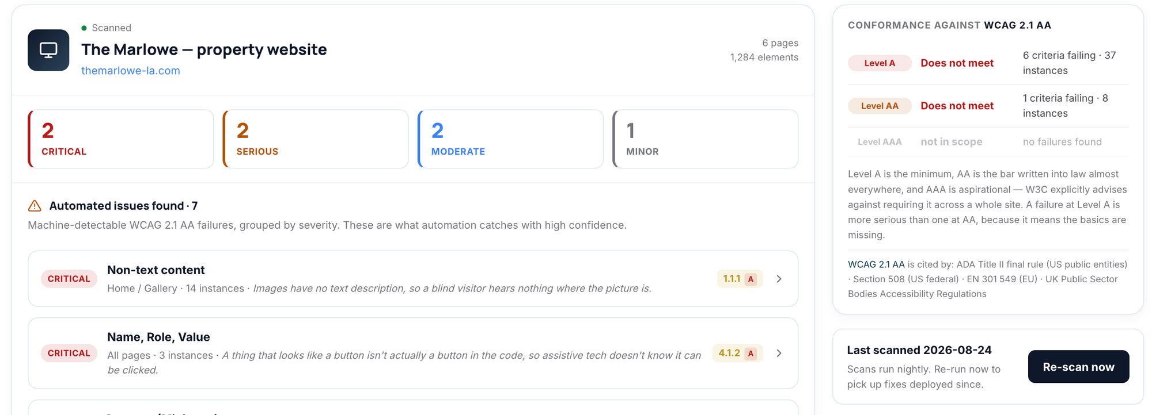The height and width of the screenshot is (415, 1152).
Task: Open the themarlowe-la.com link
Action: coord(131,71)
